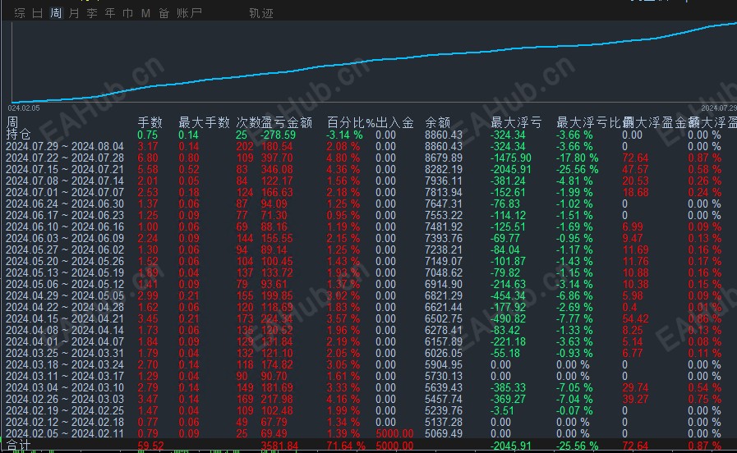Click the 最大浮亏 column header

(516, 123)
